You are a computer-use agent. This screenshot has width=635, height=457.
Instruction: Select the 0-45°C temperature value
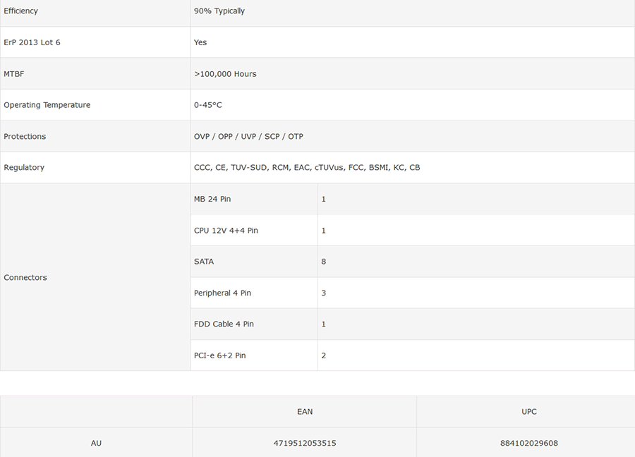[x=208, y=105]
